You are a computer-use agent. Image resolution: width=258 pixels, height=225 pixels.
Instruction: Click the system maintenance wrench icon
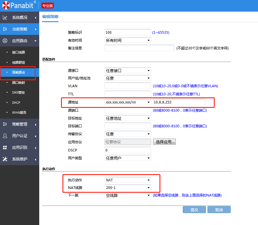click(x=5, y=159)
